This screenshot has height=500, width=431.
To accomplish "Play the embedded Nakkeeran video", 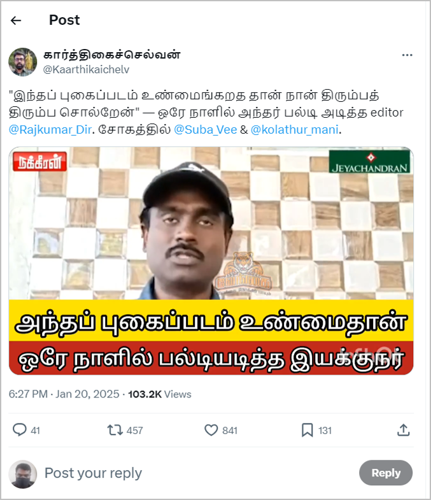I will (211, 261).
